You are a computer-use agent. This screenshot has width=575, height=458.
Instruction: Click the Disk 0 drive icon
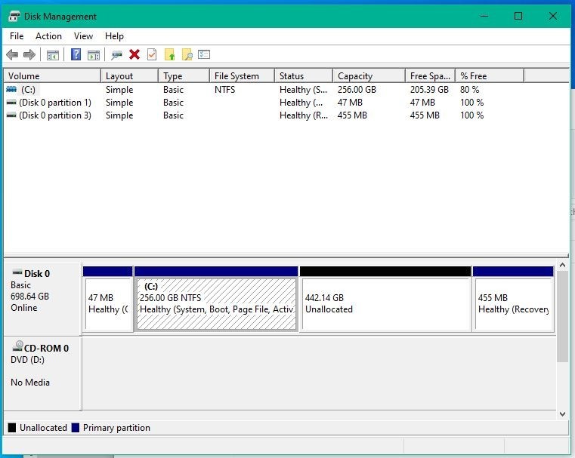coord(17,272)
